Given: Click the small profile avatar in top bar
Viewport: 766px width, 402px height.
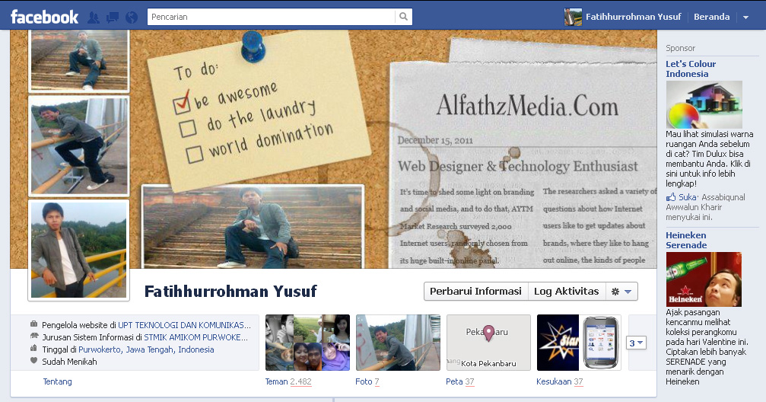Looking at the screenshot, I should point(573,17).
